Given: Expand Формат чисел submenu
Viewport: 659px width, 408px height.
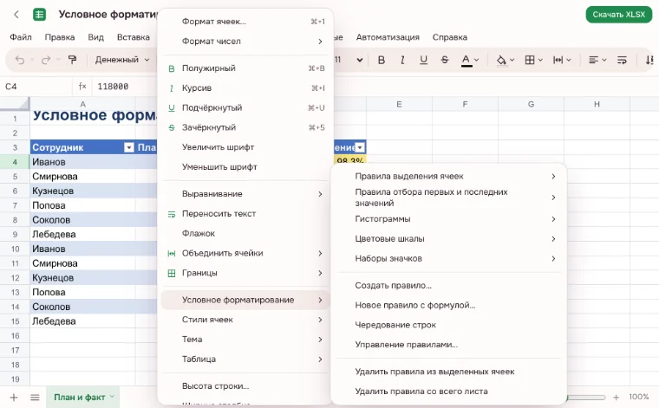Looking at the screenshot, I should click(245, 41).
